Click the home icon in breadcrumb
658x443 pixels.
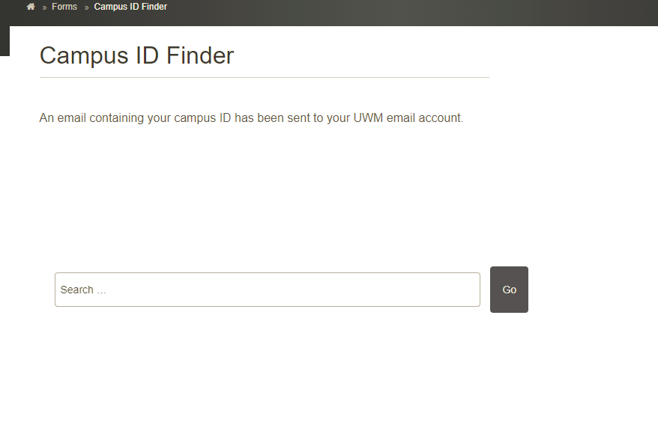pyautogui.click(x=31, y=7)
